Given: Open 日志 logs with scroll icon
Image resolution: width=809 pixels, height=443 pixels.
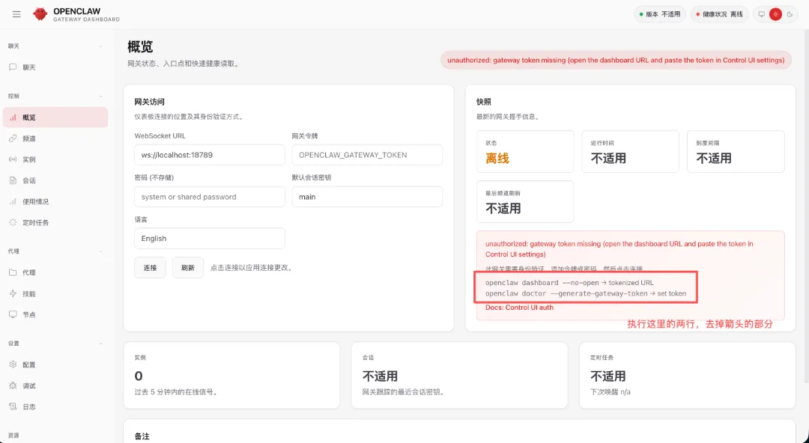Looking at the screenshot, I should [55, 407].
